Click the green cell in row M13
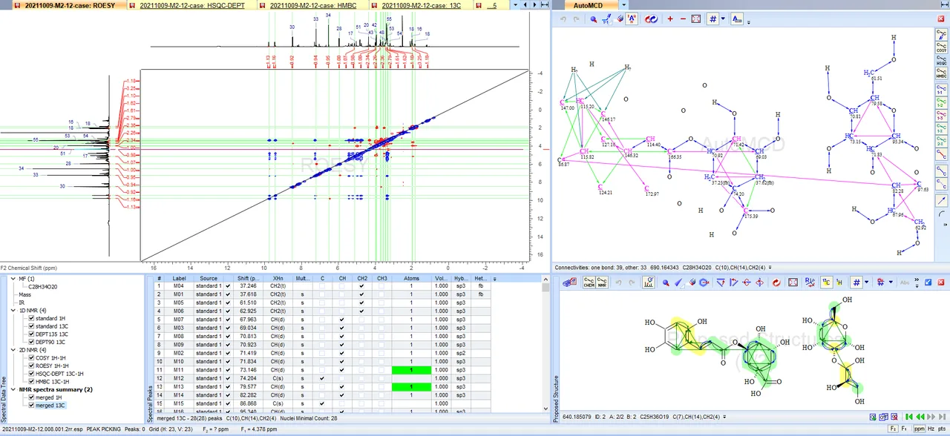 coord(411,387)
